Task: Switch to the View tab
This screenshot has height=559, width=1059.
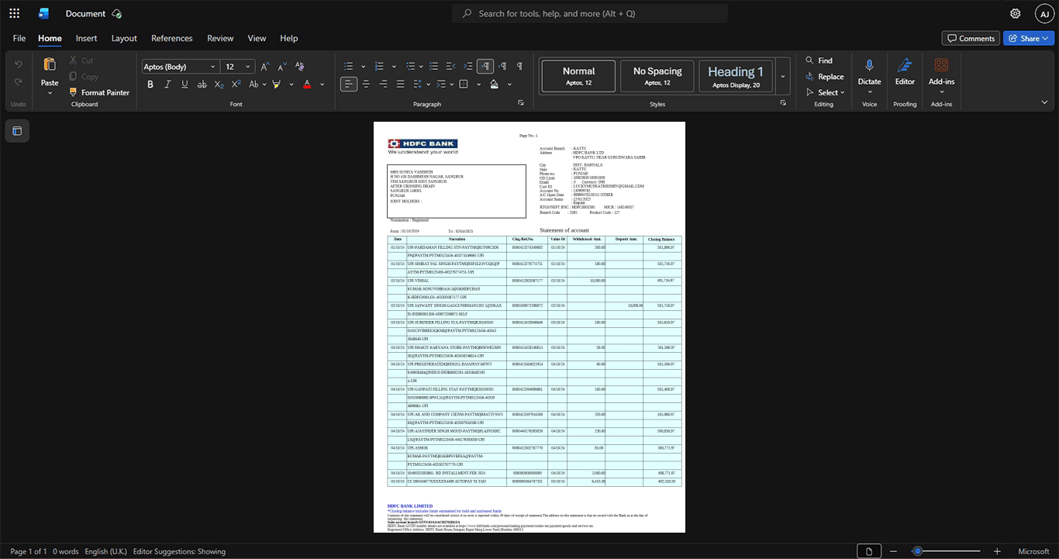Action: pyautogui.click(x=257, y=38)
